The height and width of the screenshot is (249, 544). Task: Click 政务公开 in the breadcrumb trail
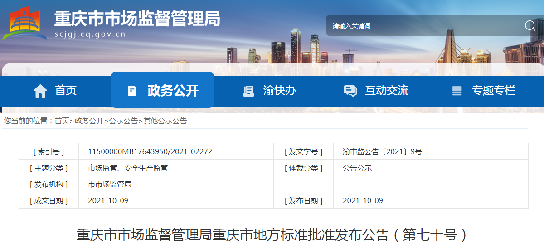(89, 121)
